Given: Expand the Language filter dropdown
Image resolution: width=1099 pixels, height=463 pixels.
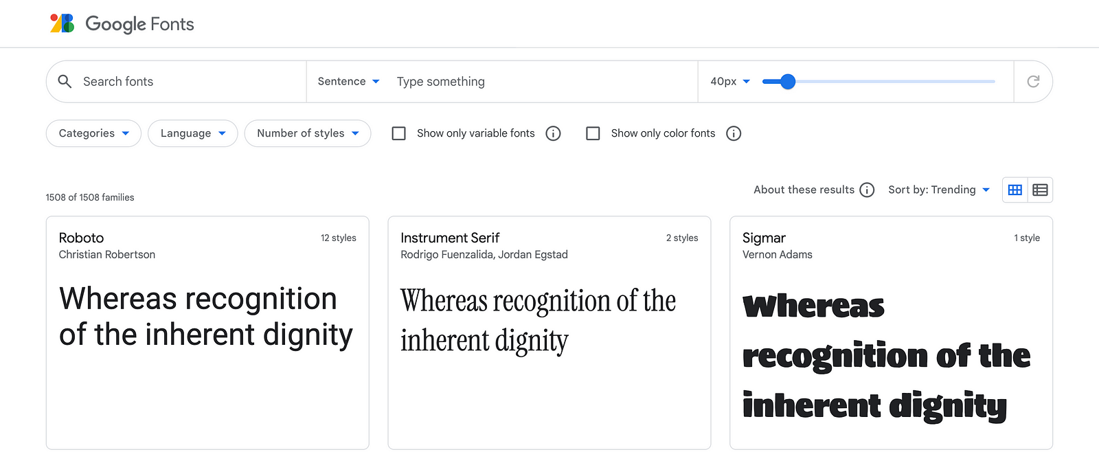Looking at the screenshot, I should click(193, 133).
